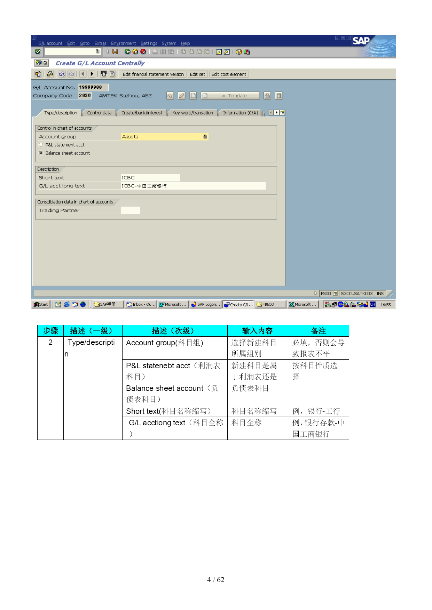Click the Save floppy disk icon
The width and height of the screenshot is (432, 610).
(115, 52)
